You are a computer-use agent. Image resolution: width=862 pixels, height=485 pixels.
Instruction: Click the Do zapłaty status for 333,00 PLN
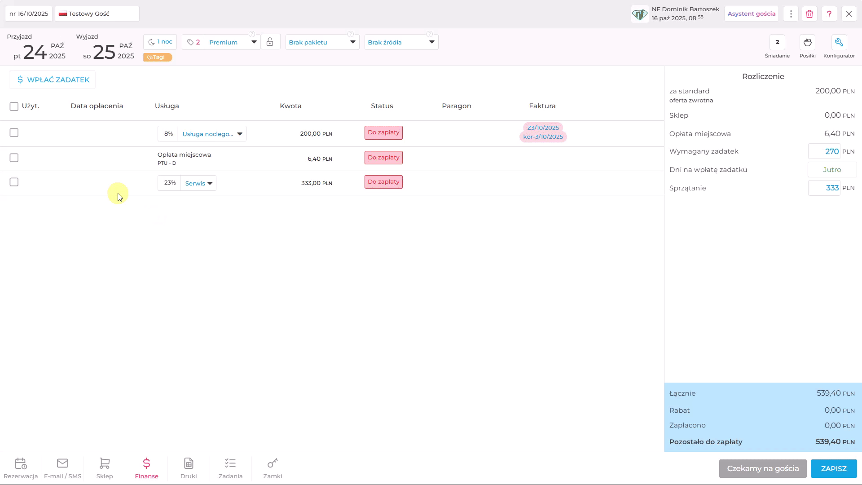coord(383,182)
